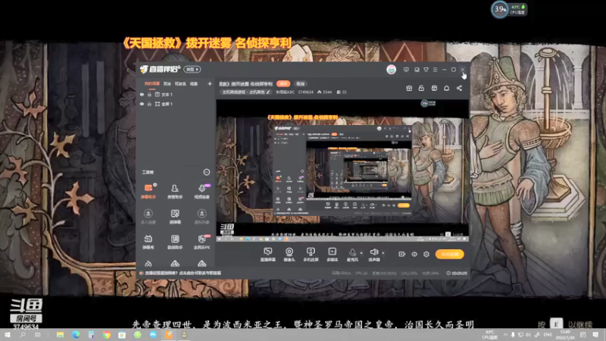The width and height of the screenshot is (606, 341).
Task: Click the status bar help message link
Action: (183, 273)
